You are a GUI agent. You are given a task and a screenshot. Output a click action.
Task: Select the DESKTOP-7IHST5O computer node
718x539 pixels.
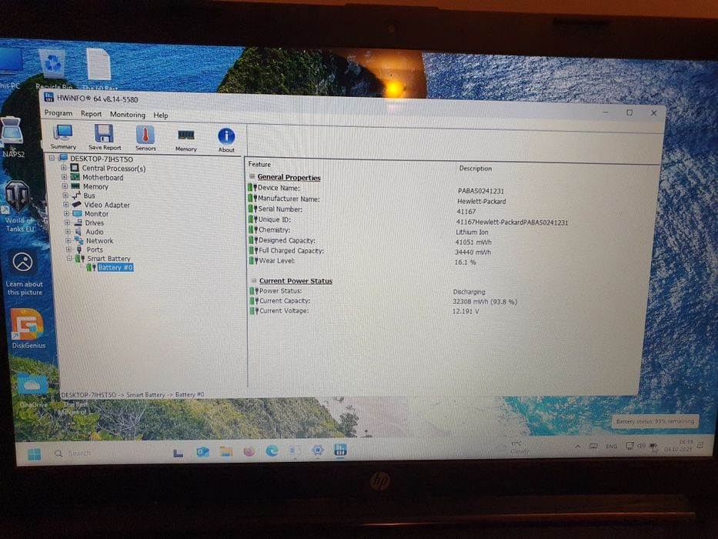[102, 159]
